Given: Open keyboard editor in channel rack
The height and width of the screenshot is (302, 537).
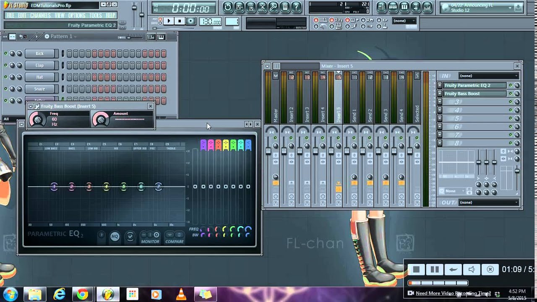Looking at the screenshot, I should point(161,37).
